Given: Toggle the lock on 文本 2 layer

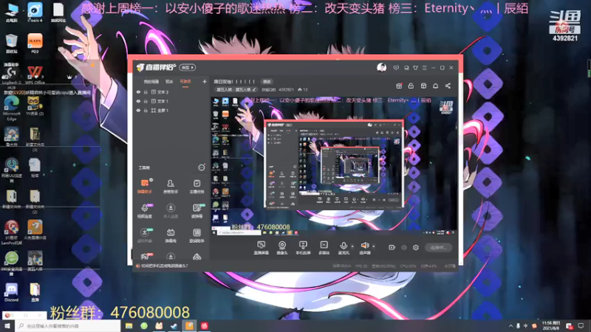Looking at the screenshot, I should (x=146, y=91).
